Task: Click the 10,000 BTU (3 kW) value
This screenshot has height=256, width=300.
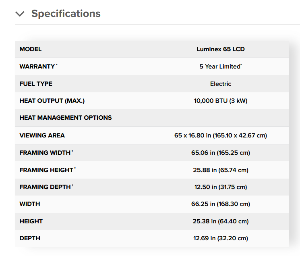Action: 220,101
